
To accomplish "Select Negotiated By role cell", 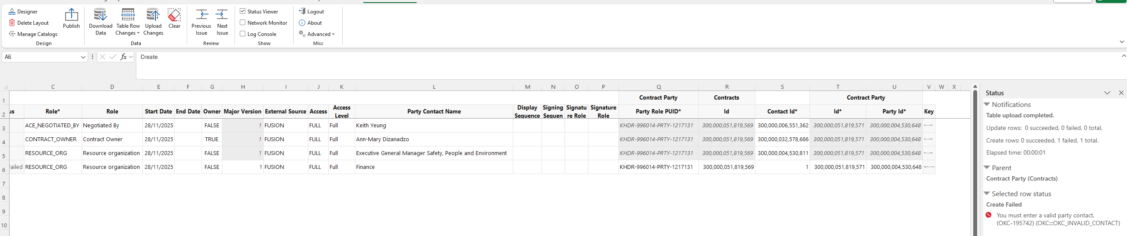I will [x=112, y=125].
